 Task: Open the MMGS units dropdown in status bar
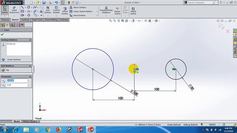click(219, 125)
